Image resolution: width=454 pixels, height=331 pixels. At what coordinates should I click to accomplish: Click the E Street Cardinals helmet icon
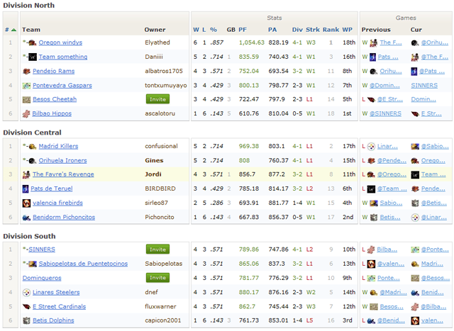tap(26, 306)
